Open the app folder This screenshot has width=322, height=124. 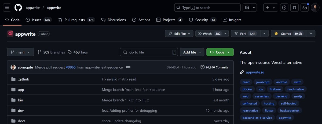tap(21, 90)
